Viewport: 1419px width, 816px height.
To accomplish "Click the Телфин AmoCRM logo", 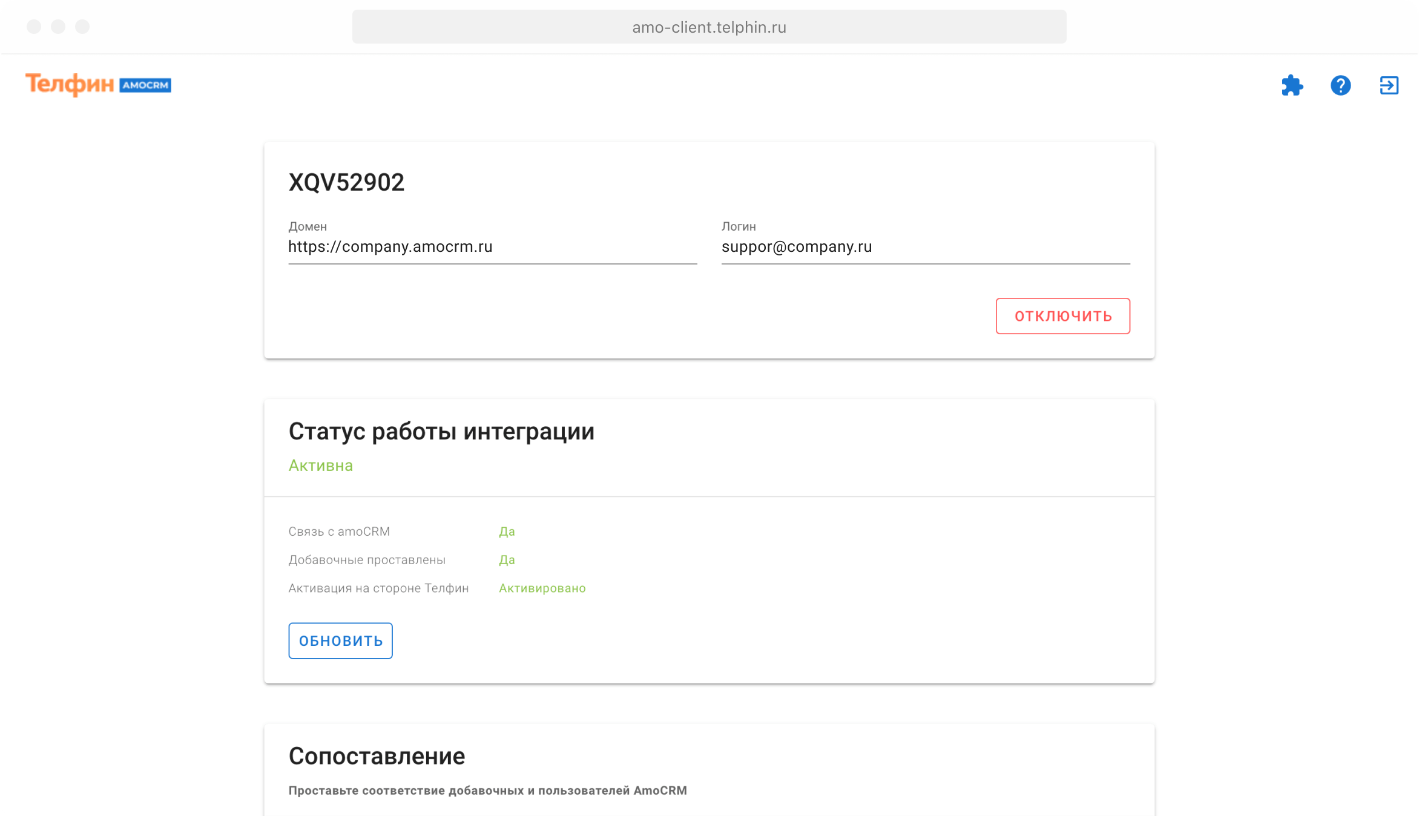I will click(98, 85).
